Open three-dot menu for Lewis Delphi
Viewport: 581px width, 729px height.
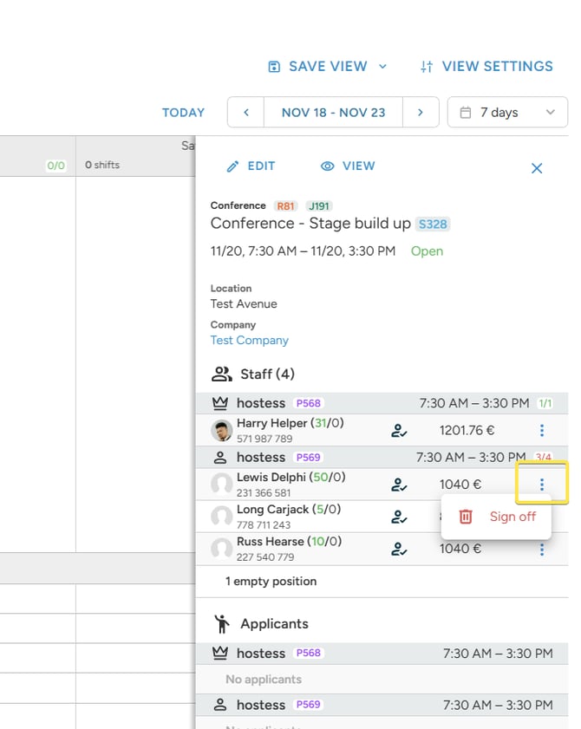pos(541,485)
